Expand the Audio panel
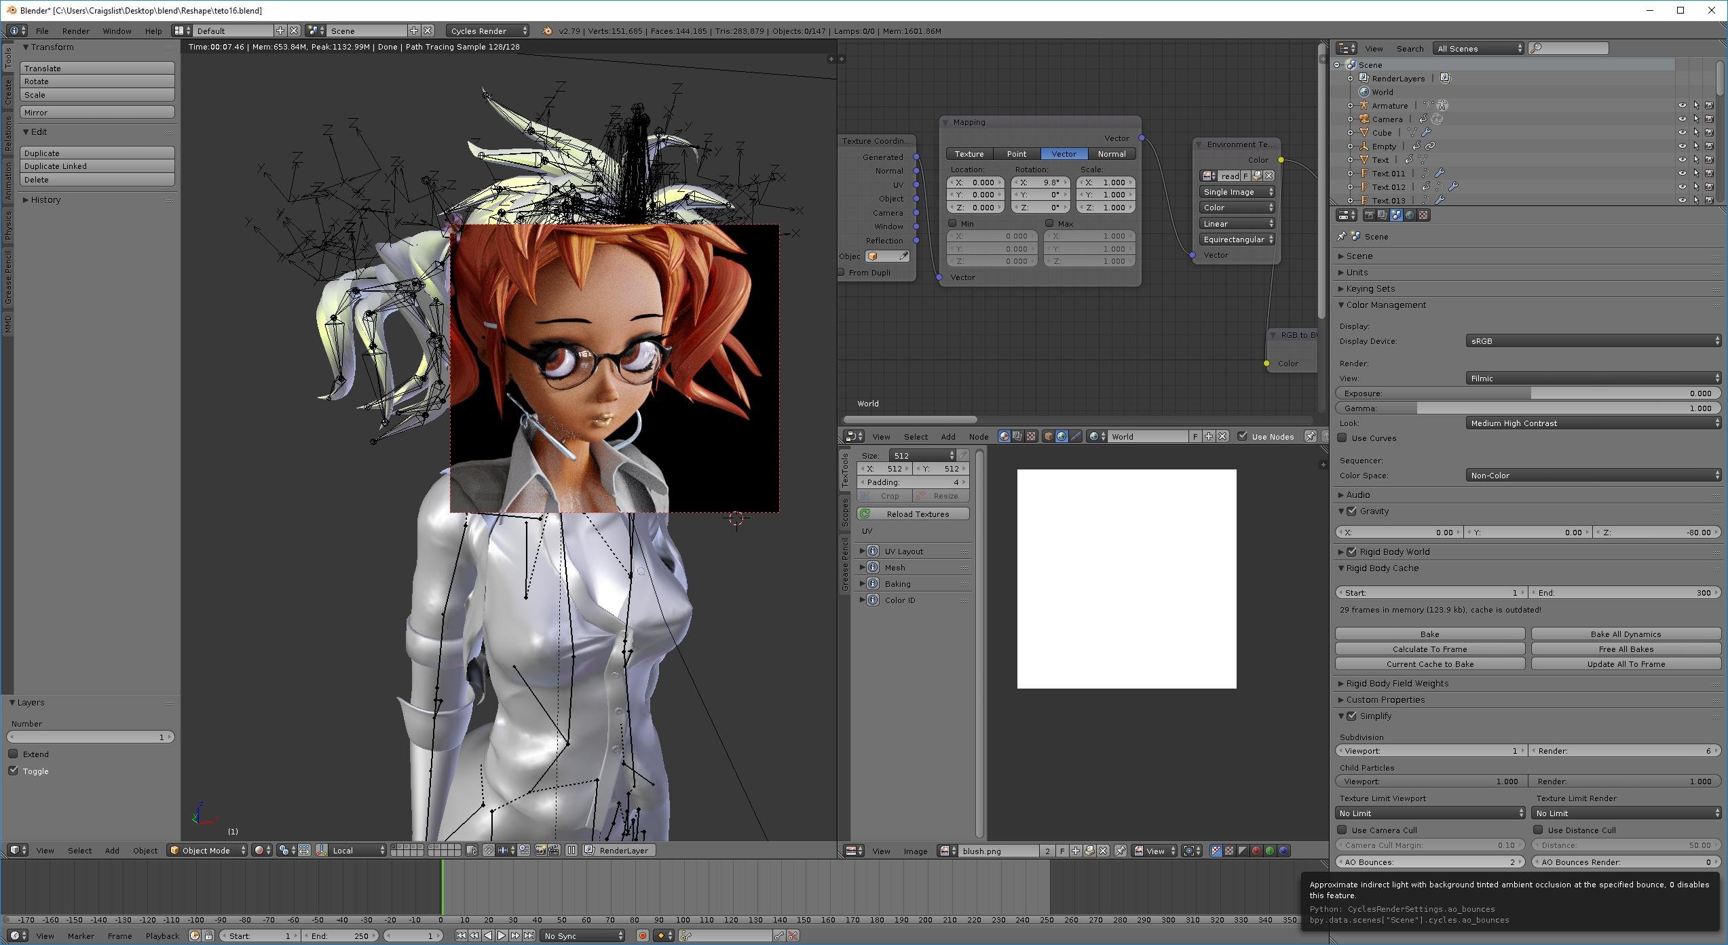This screenshot has width=1728, height=945. [1357, 495]
